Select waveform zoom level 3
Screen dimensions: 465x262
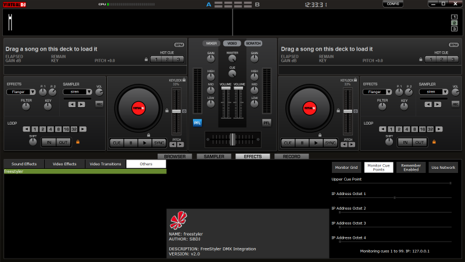[455, 29]
